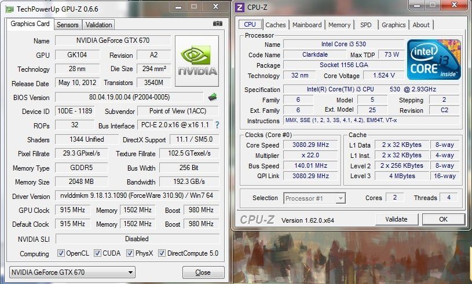Click the Bus Speed value 140.01 MHz
The height and width of the screenshot is (284, 472).
coord(310,165)
